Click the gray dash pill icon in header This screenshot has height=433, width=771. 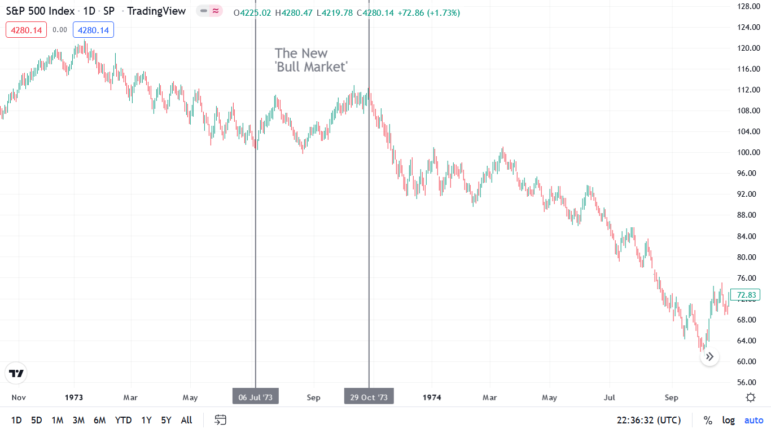204,11
